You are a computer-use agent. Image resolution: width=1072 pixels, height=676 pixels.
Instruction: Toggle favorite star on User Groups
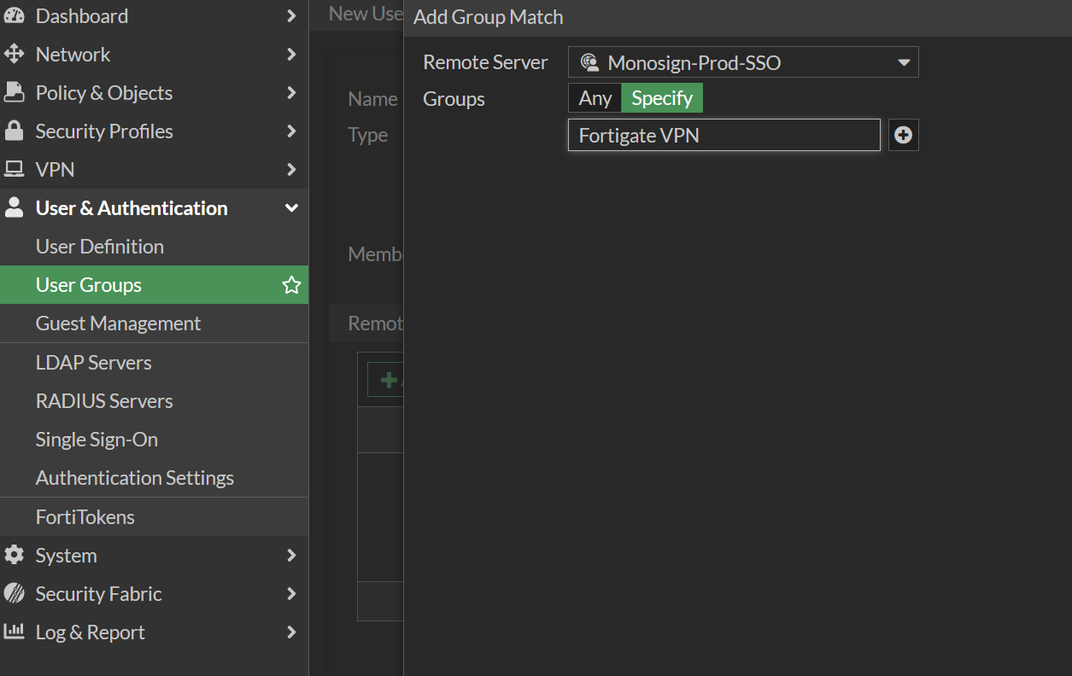291,285
